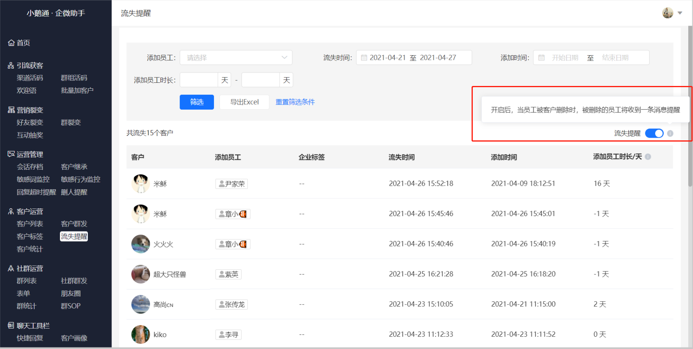
Task: Click the 紫英 employee tag
Action: point(229,274)
